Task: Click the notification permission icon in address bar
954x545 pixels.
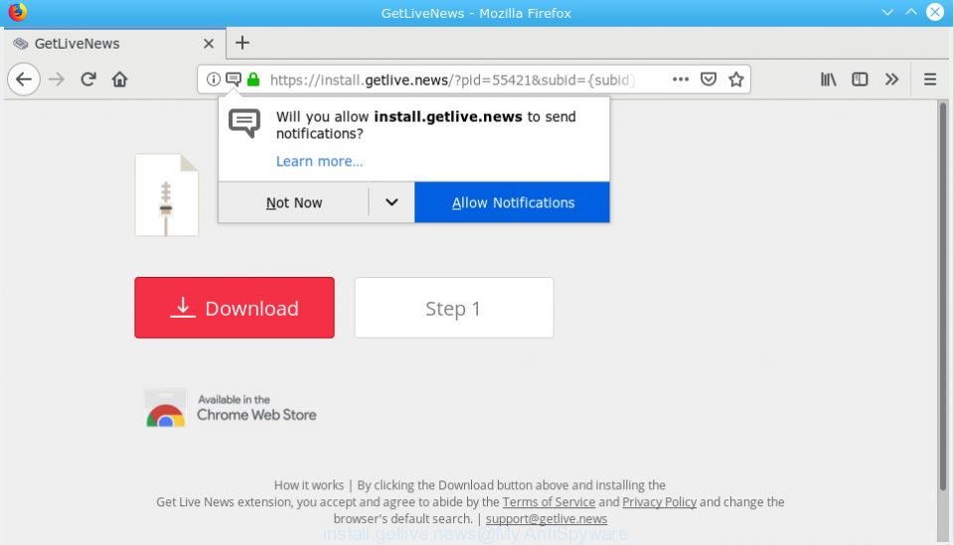Action: (233, 79)
